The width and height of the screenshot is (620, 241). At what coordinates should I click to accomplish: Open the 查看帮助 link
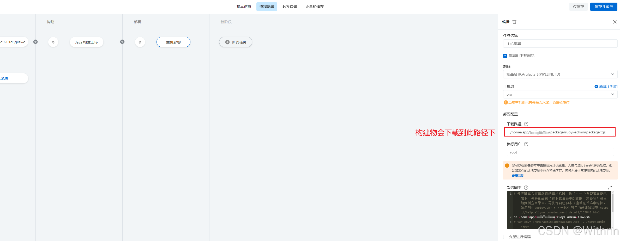518,176
